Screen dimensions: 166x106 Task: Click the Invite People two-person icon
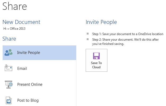8,53
